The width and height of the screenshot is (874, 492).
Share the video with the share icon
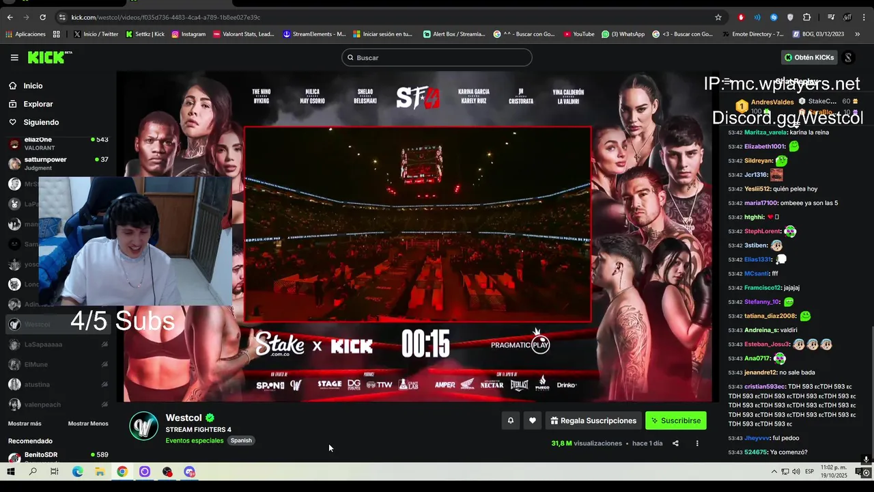(x=675, y=443)
